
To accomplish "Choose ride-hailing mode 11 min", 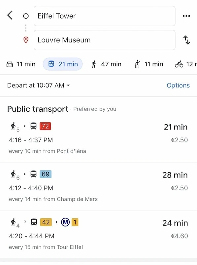I will tap(149, 64).
